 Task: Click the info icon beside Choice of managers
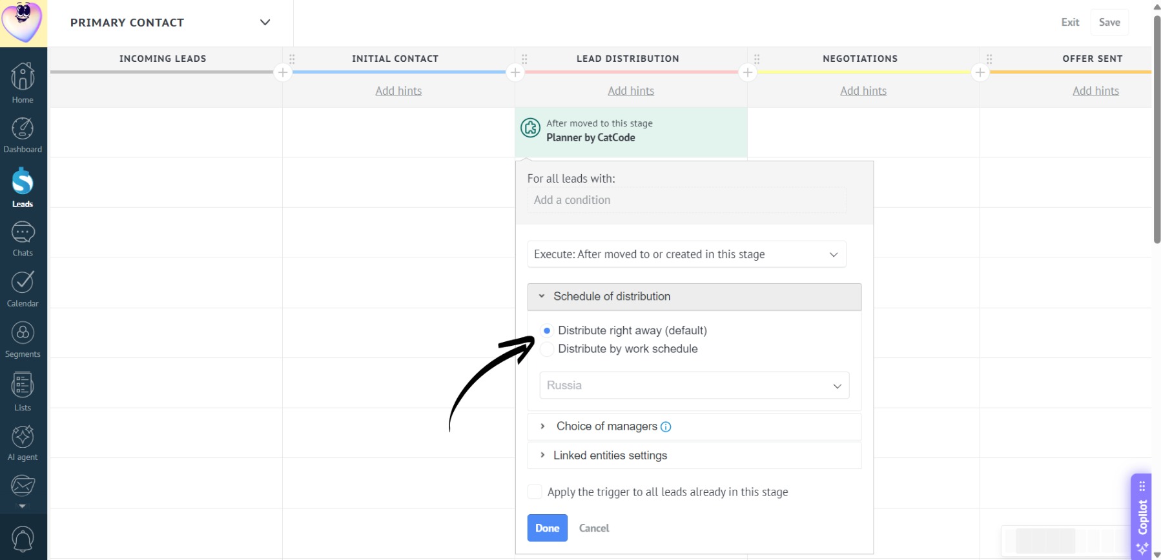(x=666, y=426)
